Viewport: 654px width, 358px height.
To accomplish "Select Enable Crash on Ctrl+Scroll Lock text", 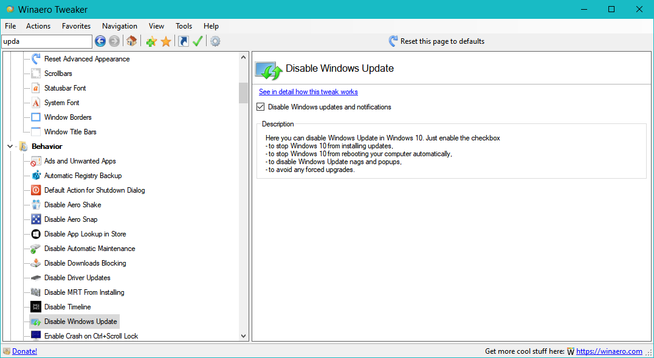I will [91, 336].
